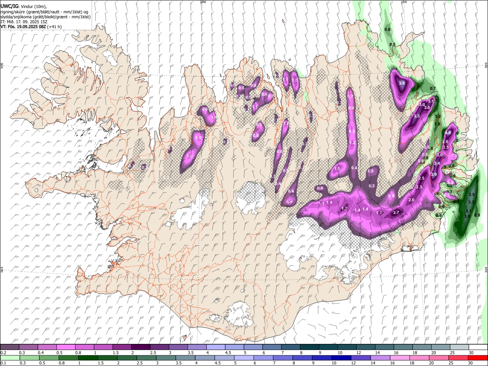Click the pale green swatch between 0.1 and 0.3
The height and width of the screenshot is (366, 488).
[x=10, y=358]
